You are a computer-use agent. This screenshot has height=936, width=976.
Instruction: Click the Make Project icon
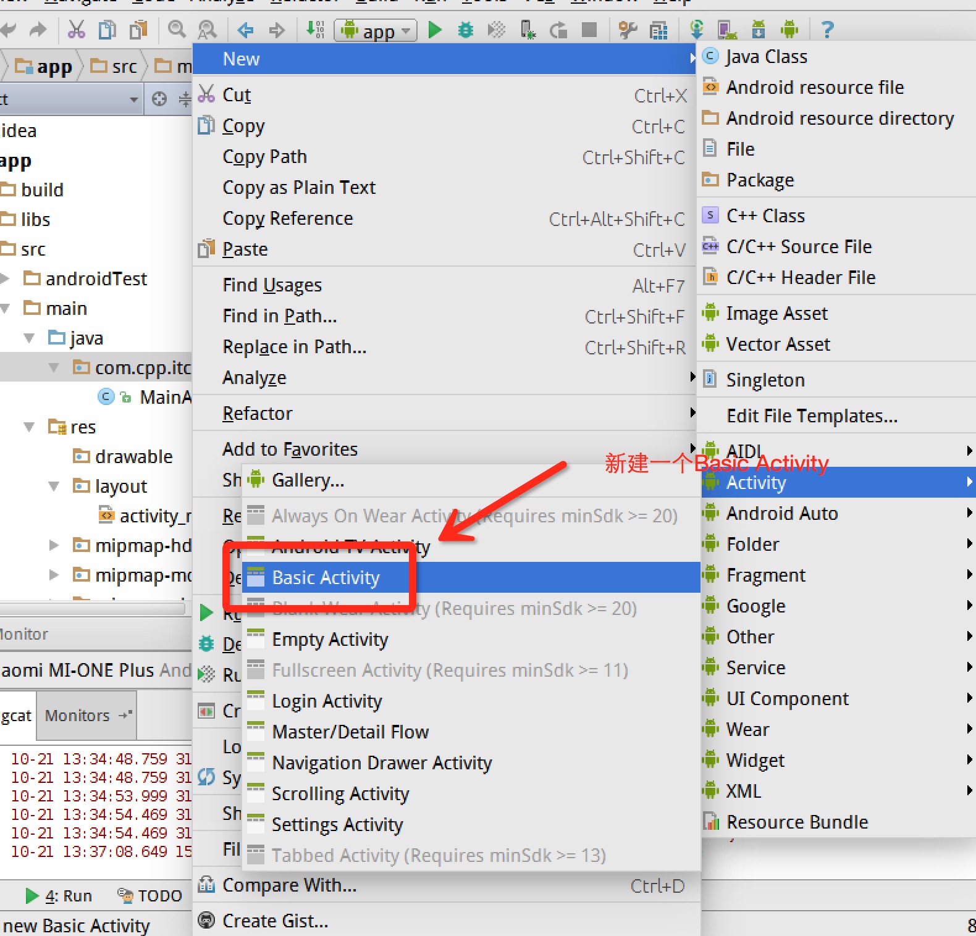pos(315,29)
